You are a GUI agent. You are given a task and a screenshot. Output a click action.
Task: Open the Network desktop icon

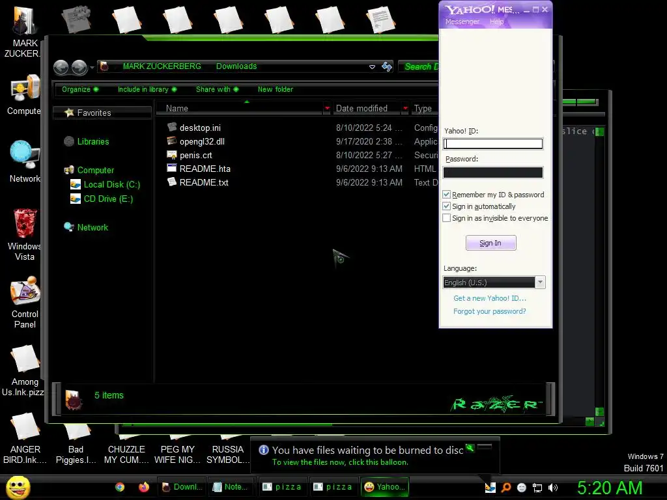[x=25, y=161]
